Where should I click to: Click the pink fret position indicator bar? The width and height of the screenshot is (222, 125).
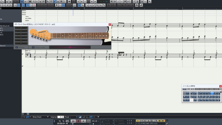point(70,47)
